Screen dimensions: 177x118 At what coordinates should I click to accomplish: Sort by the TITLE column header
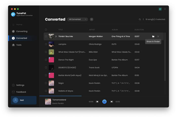click(60, 30)
